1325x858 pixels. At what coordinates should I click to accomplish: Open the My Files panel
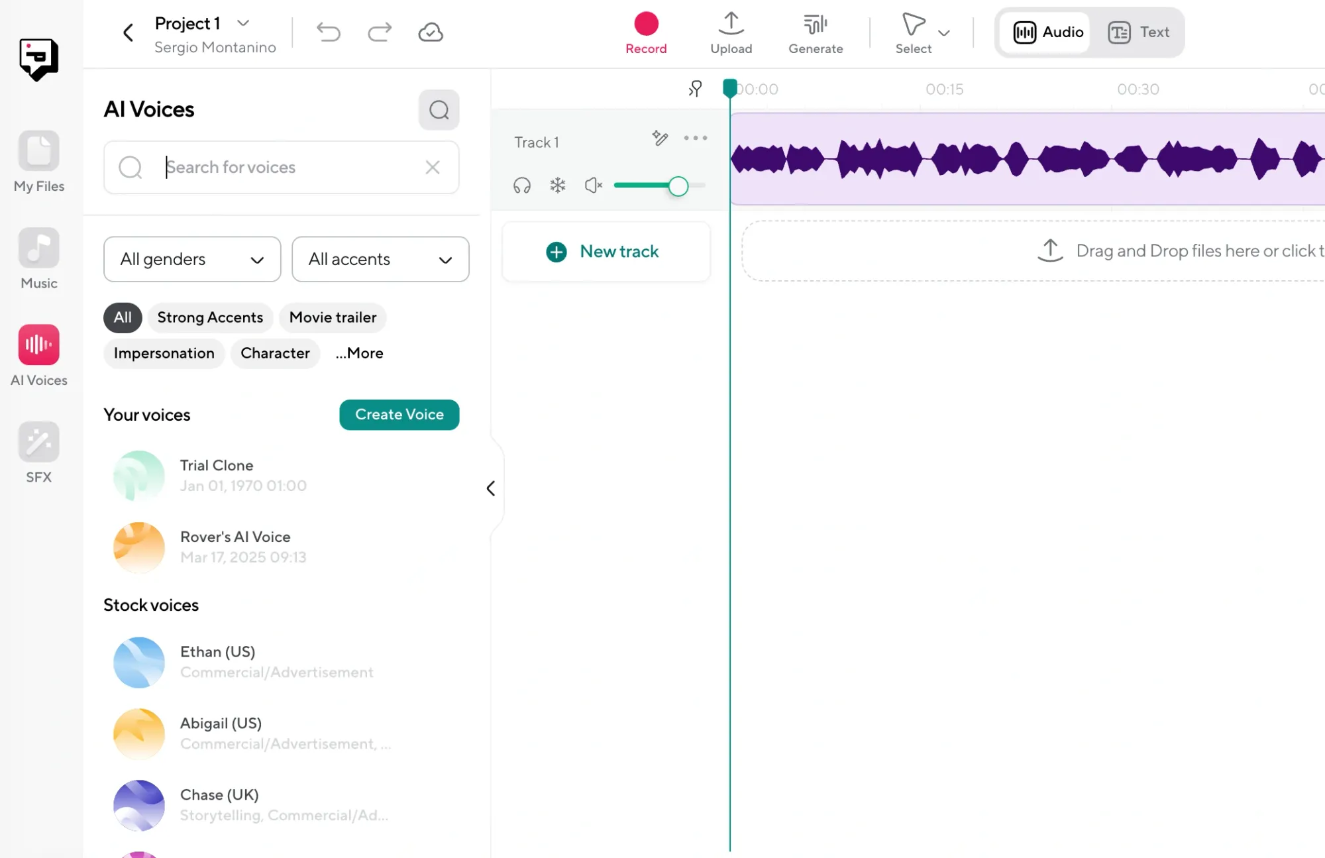point(38,162)
